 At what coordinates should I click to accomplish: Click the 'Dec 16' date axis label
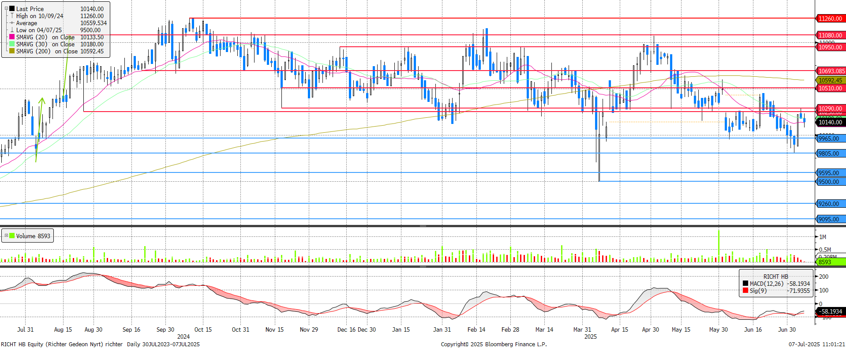(x=346, y=329)
